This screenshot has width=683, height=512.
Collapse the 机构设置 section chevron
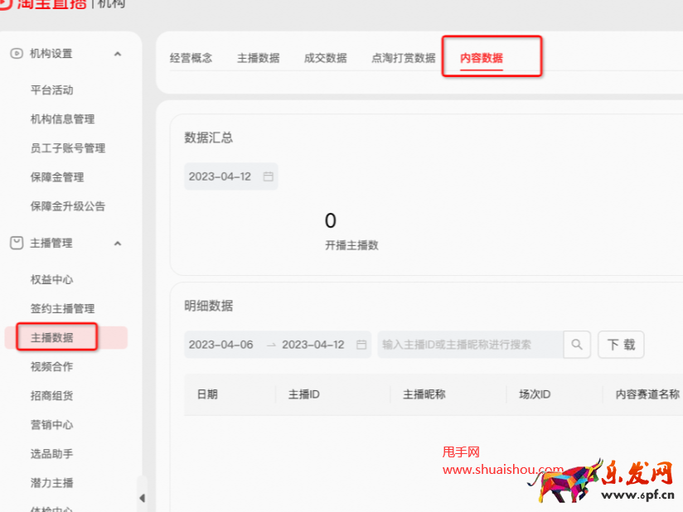(x=117, y=52)
